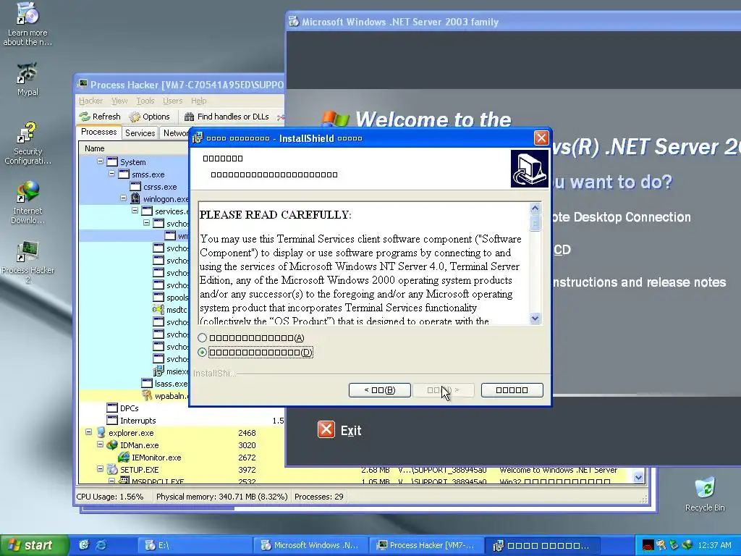Open the Hacker menu

coord(90,101)
